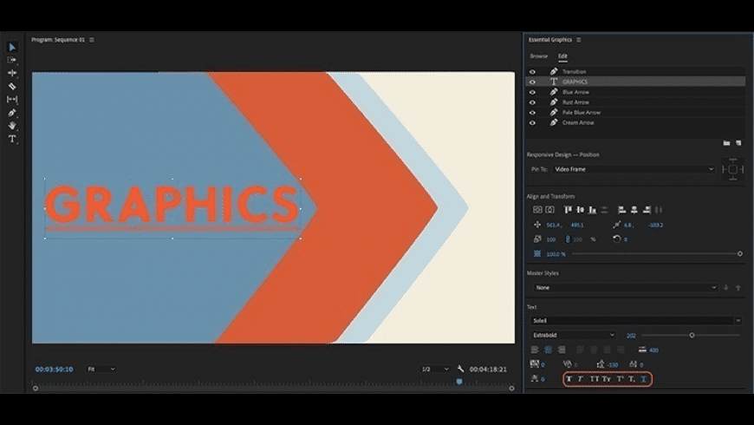
Task: Select the Pen tool in the toolbar
Action: coord(12,113)
